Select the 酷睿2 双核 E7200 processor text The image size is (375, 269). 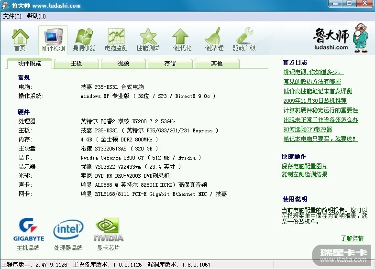coord(128,121)
